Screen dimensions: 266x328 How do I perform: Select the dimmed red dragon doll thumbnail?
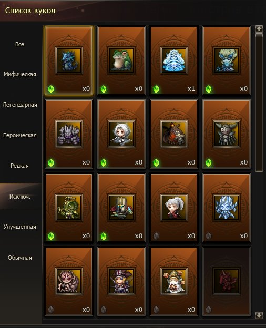(227, 281)
